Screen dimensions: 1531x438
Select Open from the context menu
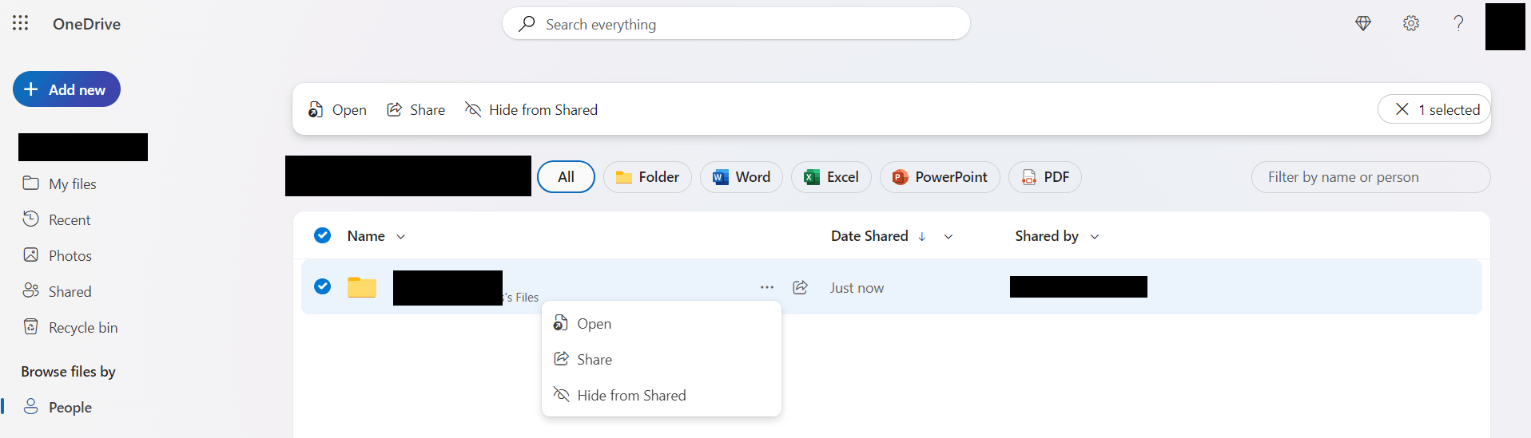594,324
